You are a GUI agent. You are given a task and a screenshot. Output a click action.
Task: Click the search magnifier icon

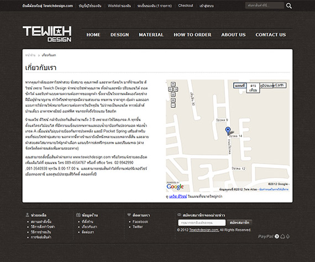pos(288,6)
